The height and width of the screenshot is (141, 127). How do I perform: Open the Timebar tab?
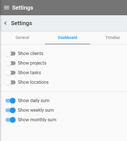click(x=113, y=38)
